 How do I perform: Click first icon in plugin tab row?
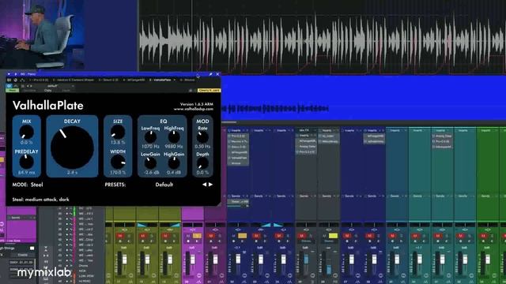9,80
